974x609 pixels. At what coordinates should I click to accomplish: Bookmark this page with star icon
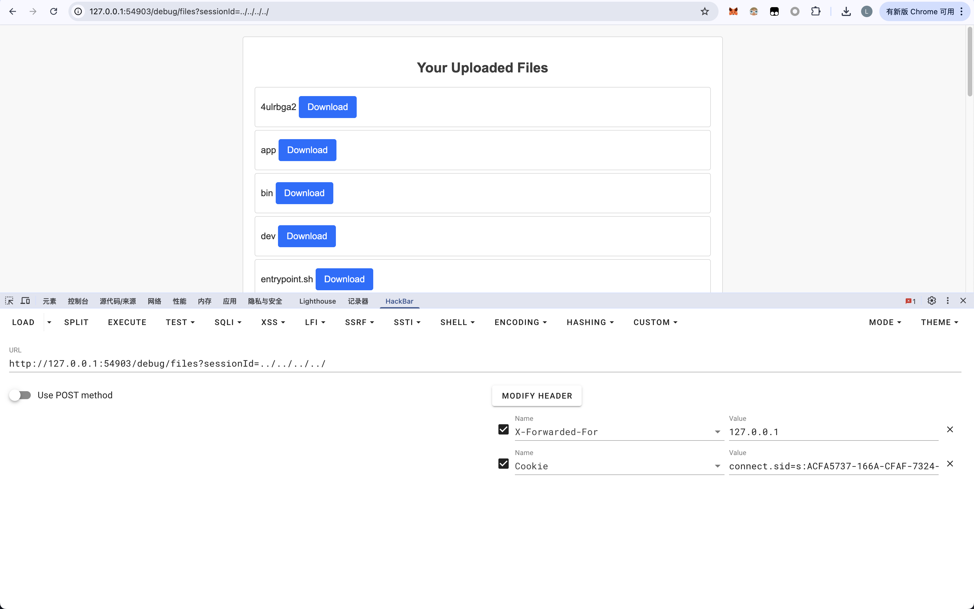coord(705,11)
